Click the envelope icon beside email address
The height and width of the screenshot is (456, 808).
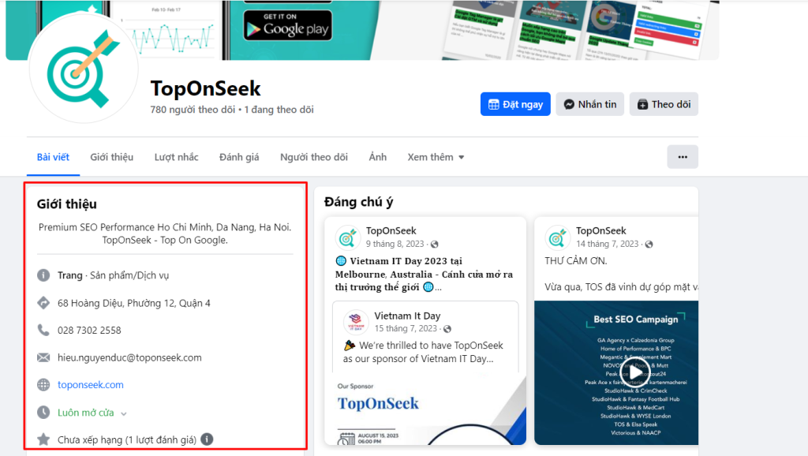[x=43, y=357]
